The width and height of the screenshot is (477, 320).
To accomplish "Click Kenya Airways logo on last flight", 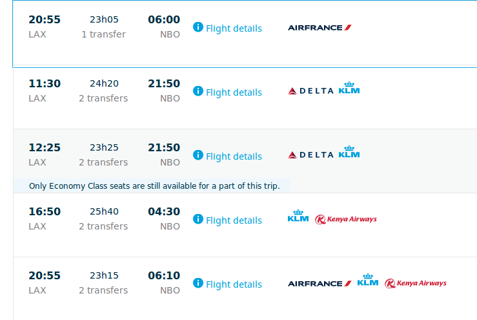I will tap(416, 283).
